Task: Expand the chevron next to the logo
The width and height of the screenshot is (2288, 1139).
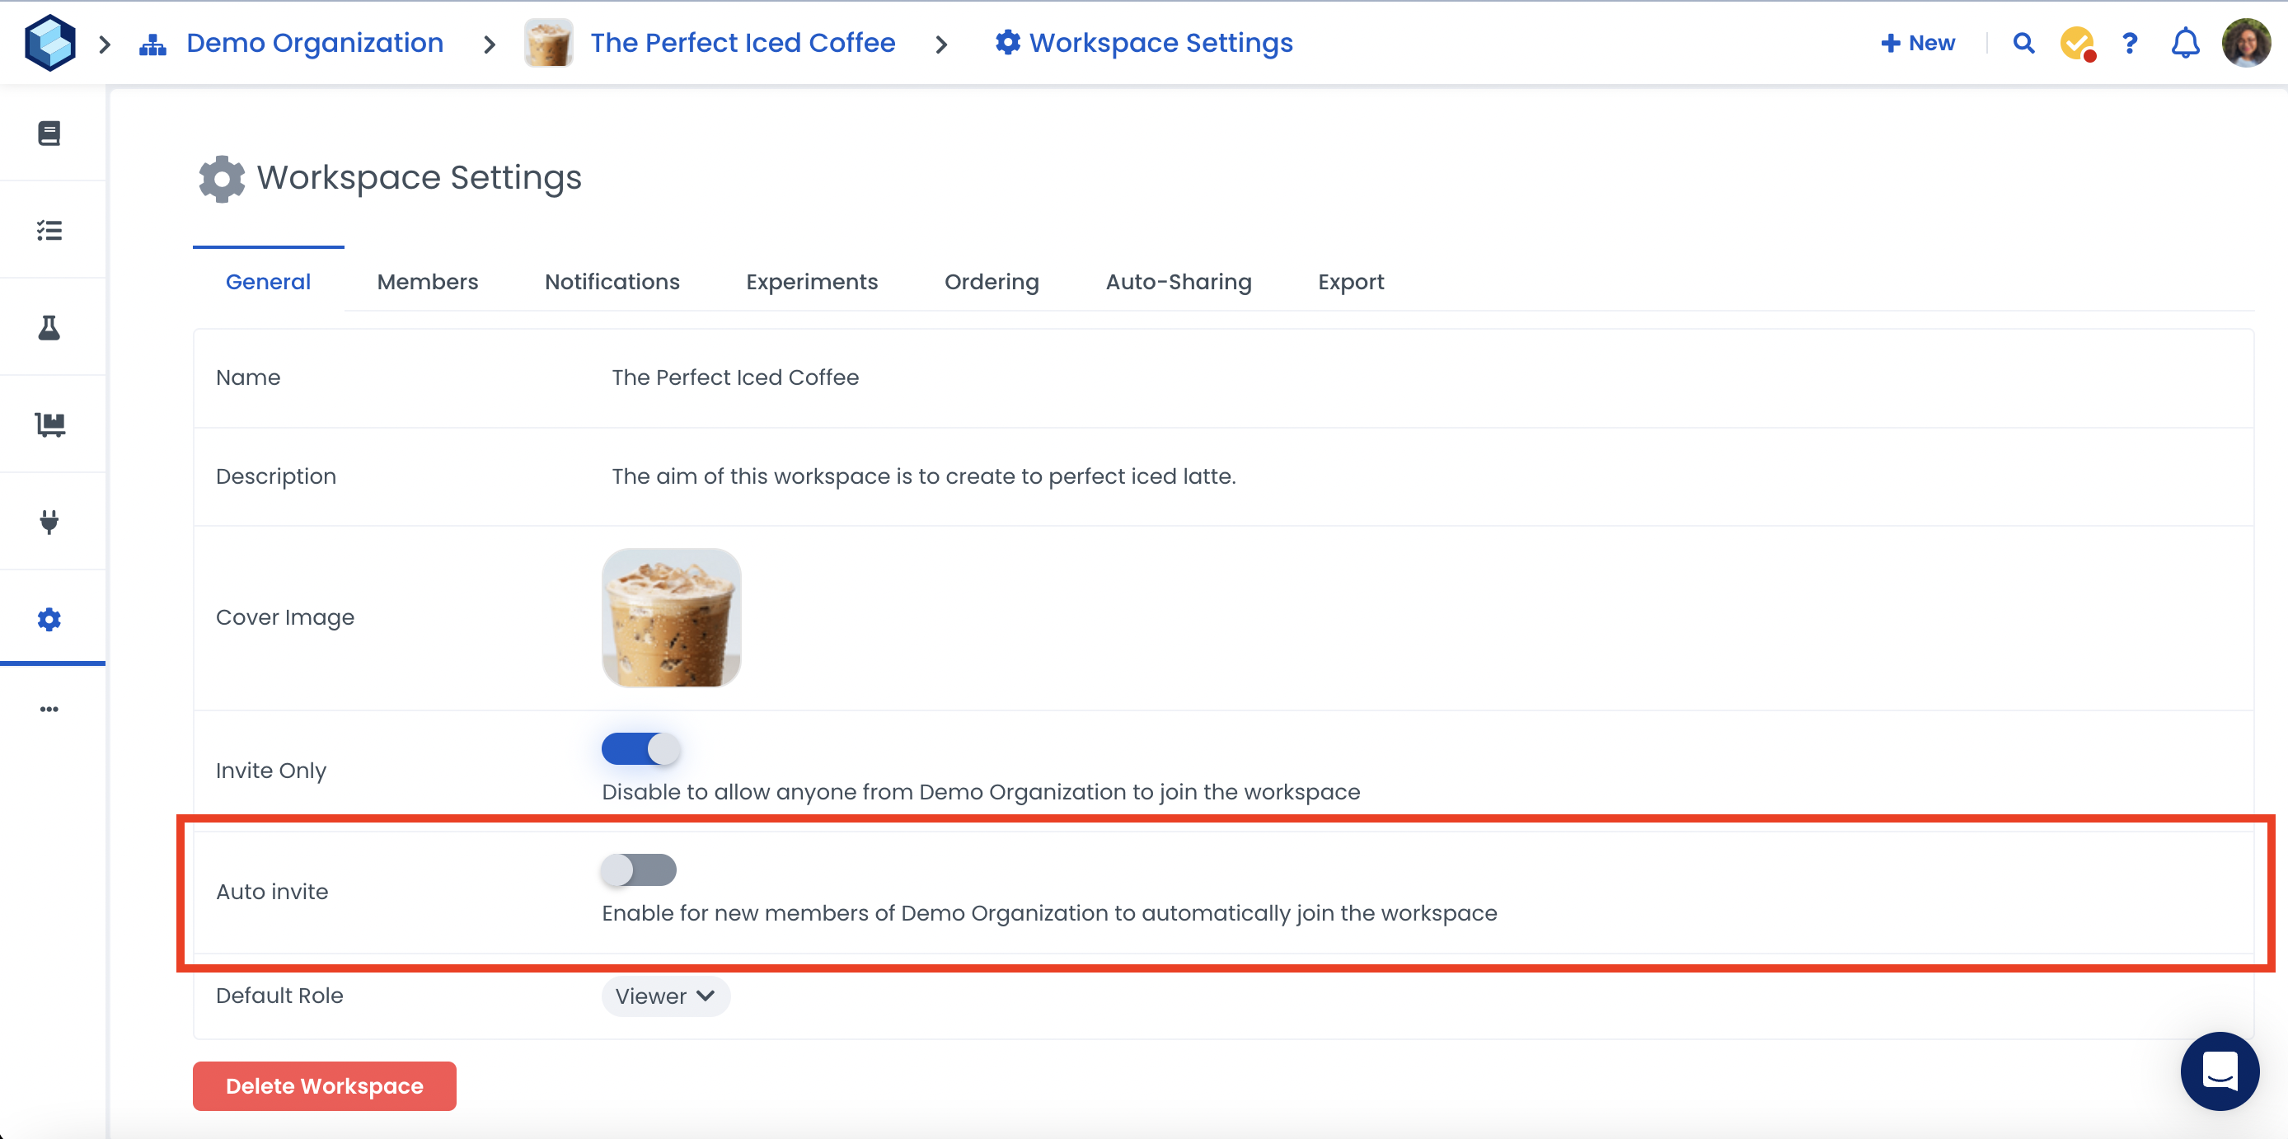Action: [105, 44]
